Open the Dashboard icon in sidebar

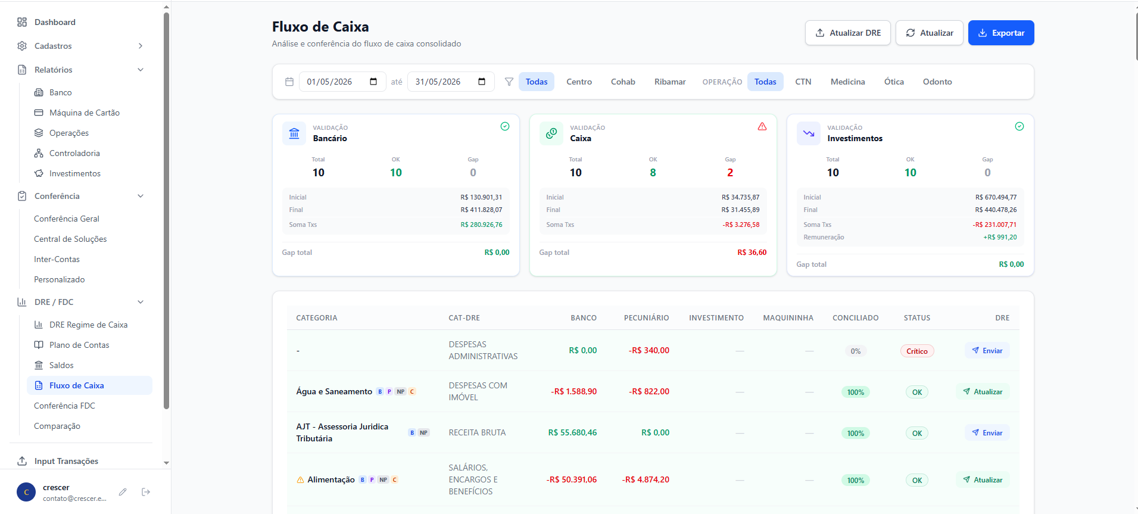[x=22, y=22]
